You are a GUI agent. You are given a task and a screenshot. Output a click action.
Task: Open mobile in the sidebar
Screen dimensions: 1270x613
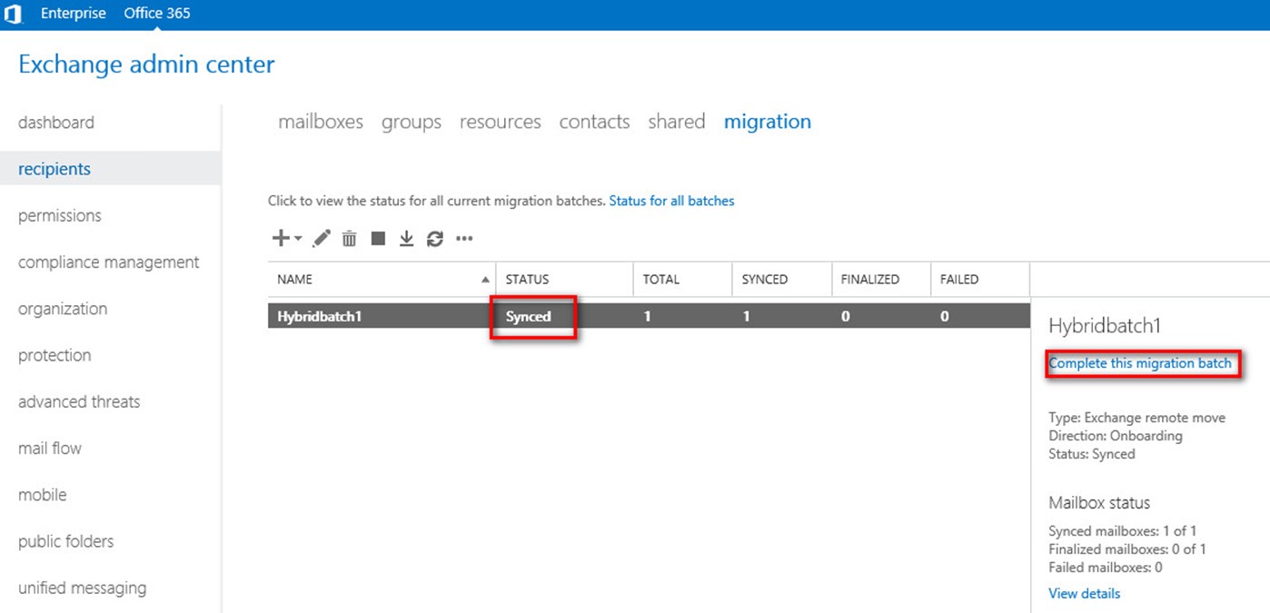click(x=43, y=495)
